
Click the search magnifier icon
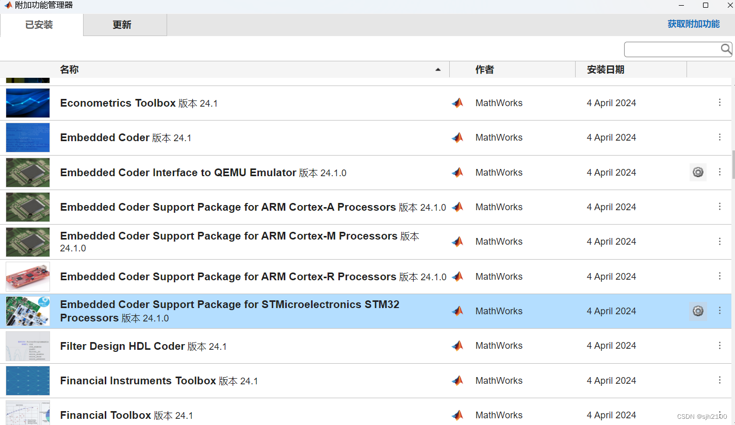726,49
